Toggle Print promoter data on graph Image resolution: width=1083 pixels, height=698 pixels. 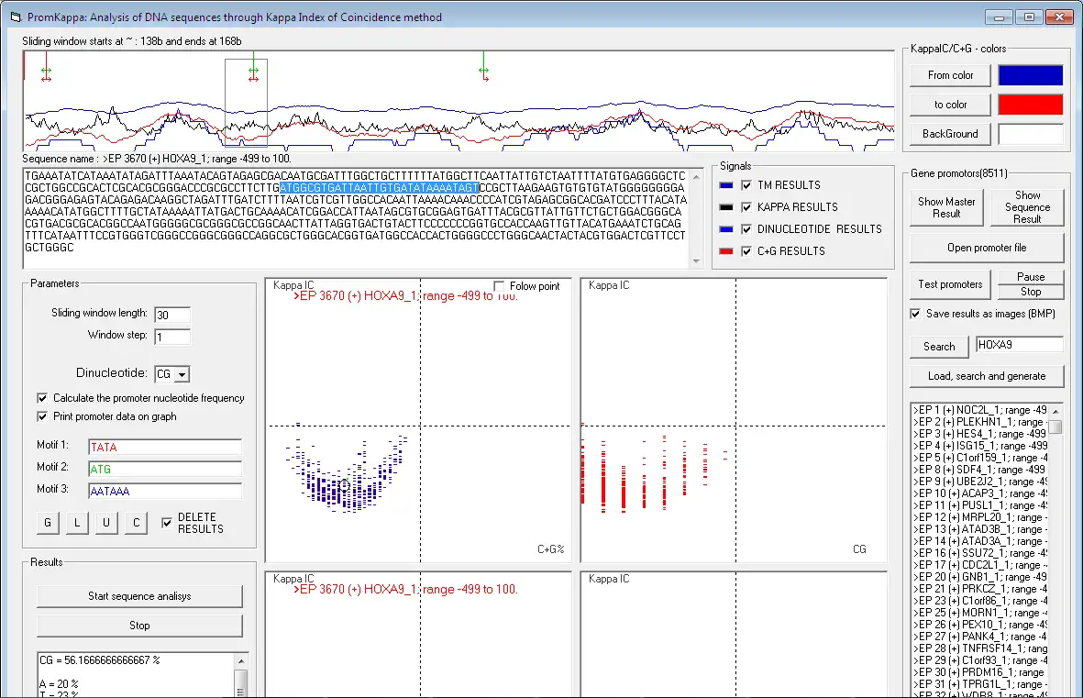pyautogui.click(x=42, y=416)
